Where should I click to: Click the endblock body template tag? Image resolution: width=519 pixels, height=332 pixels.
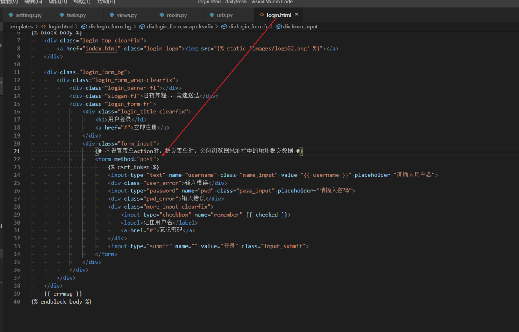pos(61,301)
